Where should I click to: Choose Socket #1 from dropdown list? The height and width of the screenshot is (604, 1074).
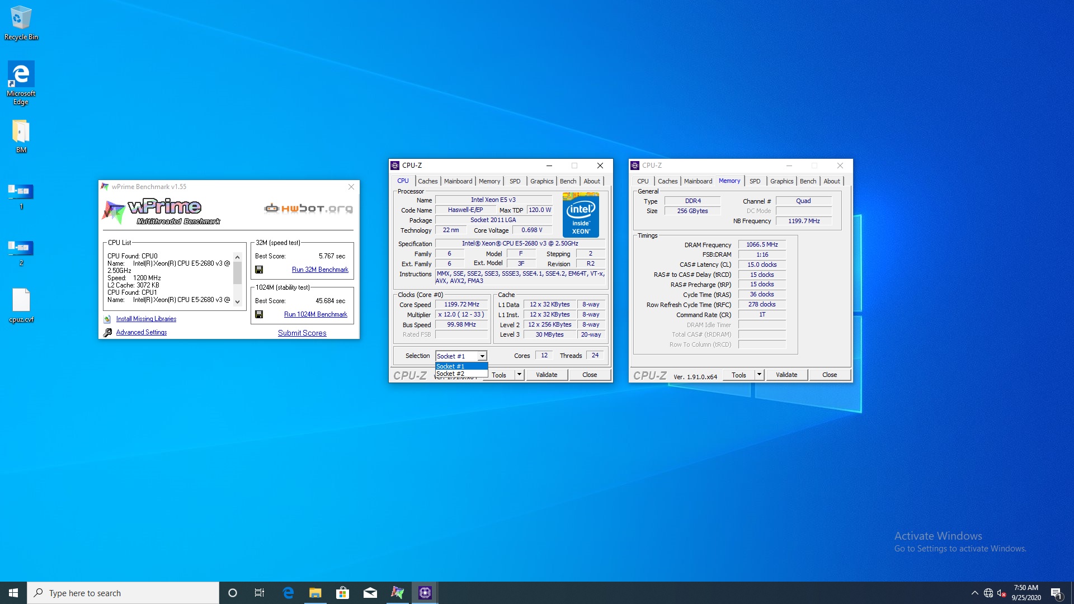(461, 366)
